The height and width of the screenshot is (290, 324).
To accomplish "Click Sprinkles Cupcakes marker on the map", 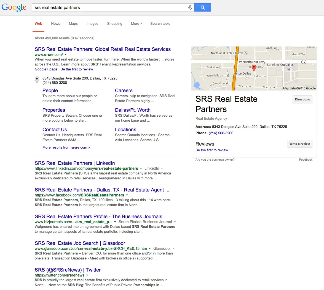I will 289,69.
